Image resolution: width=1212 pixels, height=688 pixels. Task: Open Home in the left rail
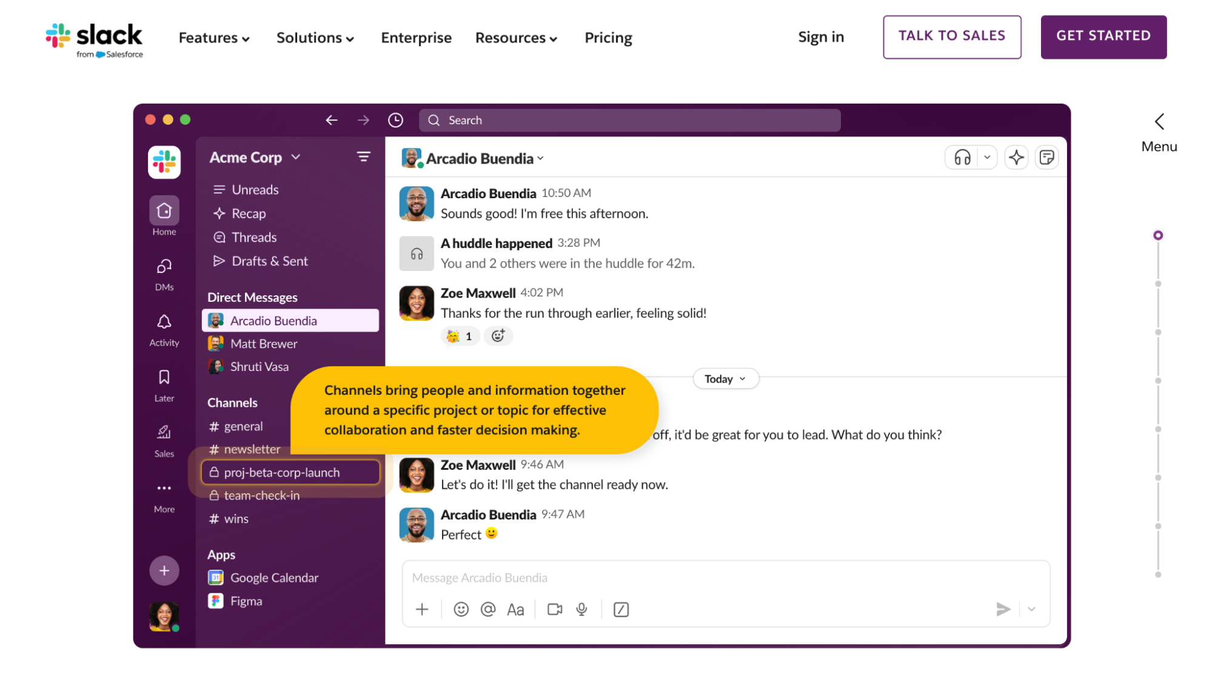pos(164,216)
